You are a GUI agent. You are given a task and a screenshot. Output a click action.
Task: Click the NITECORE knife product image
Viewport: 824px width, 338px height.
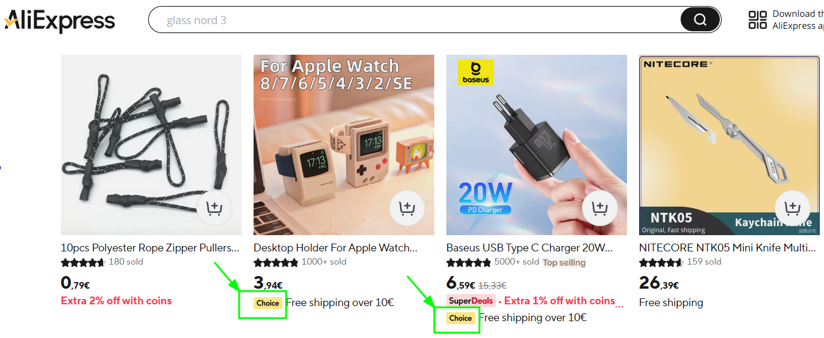(729, 145)
